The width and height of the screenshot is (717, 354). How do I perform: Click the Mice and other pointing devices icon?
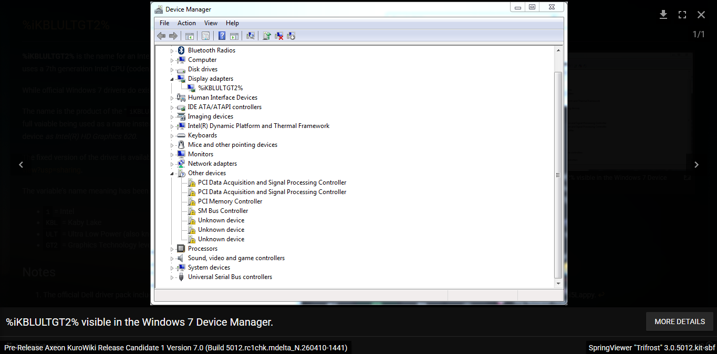pos(181,145)
